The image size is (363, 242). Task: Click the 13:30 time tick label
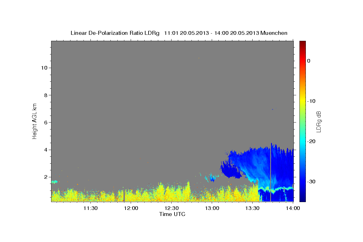[x=253, y=208]
